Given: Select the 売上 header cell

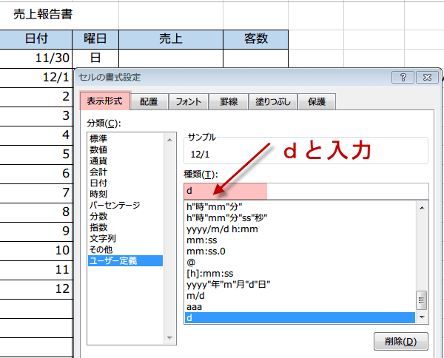Looking at the screenshot, I should (x=171, y=39).
